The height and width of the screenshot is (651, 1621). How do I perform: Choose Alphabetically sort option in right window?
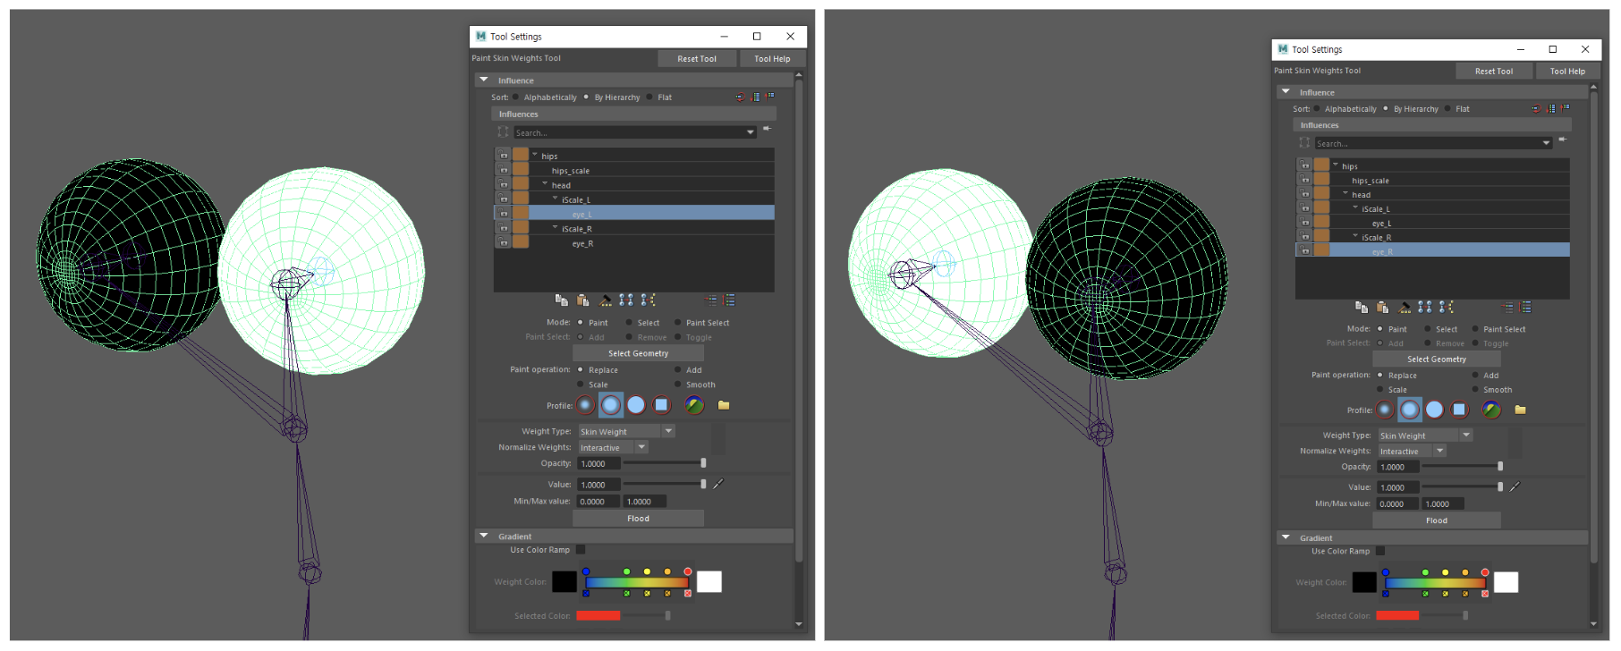pos(1317,109)
